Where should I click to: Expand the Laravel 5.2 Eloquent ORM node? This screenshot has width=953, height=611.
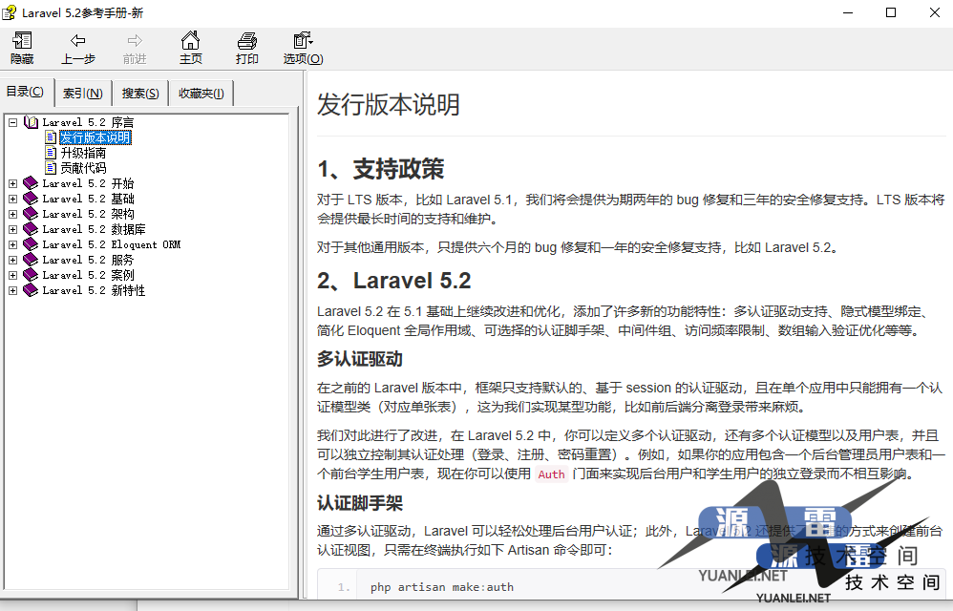tap(12, 244)
